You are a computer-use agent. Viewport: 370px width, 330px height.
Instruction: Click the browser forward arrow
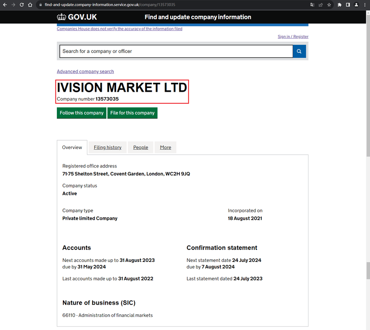(13, 5)
